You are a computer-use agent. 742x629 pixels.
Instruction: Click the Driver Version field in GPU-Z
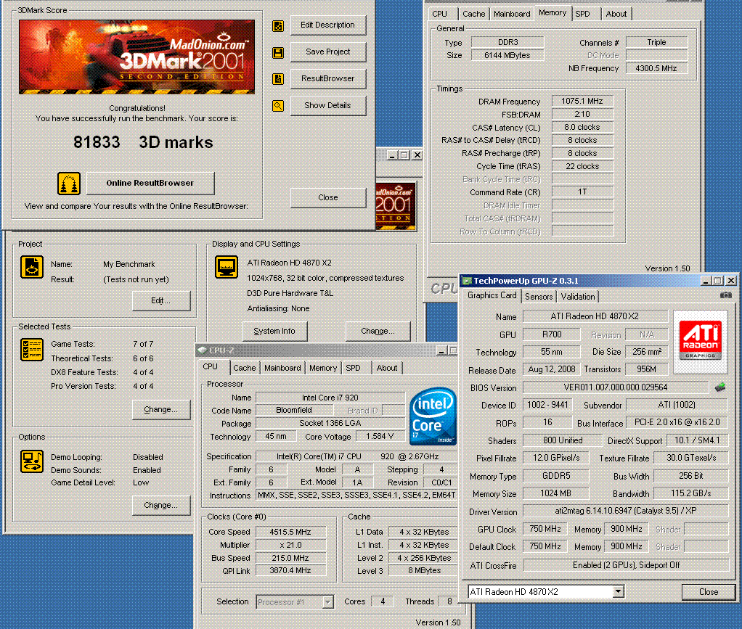626,511
